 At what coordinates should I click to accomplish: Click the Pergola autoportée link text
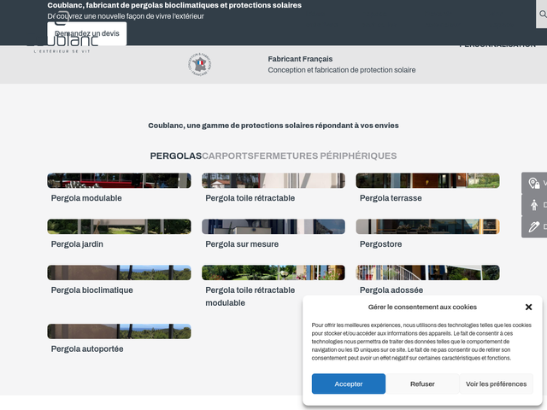coord(87,349)
